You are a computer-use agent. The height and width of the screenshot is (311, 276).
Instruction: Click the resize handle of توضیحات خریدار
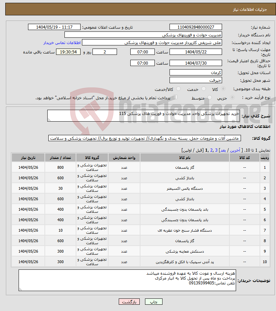coord(20,289)
